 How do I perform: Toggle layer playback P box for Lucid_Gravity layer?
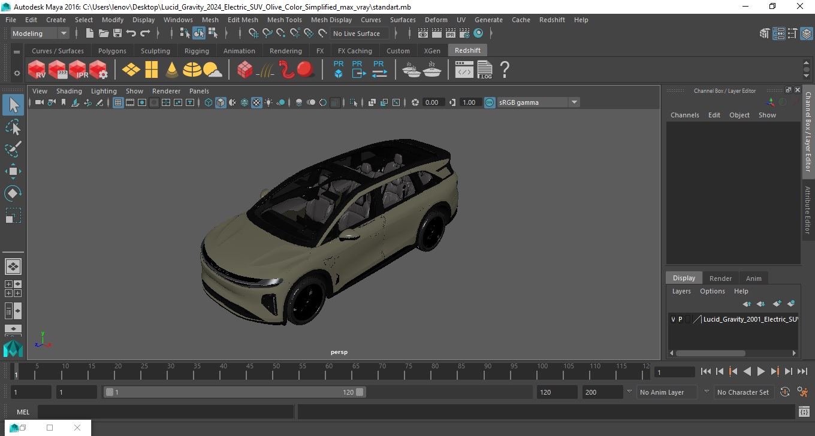point(680,320)
